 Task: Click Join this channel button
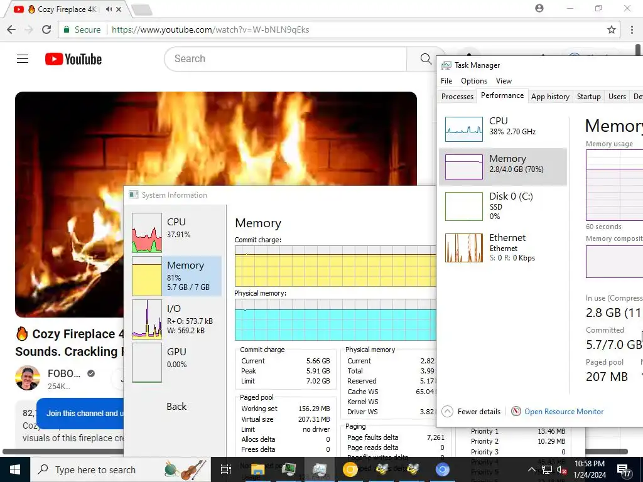(80, 413)
